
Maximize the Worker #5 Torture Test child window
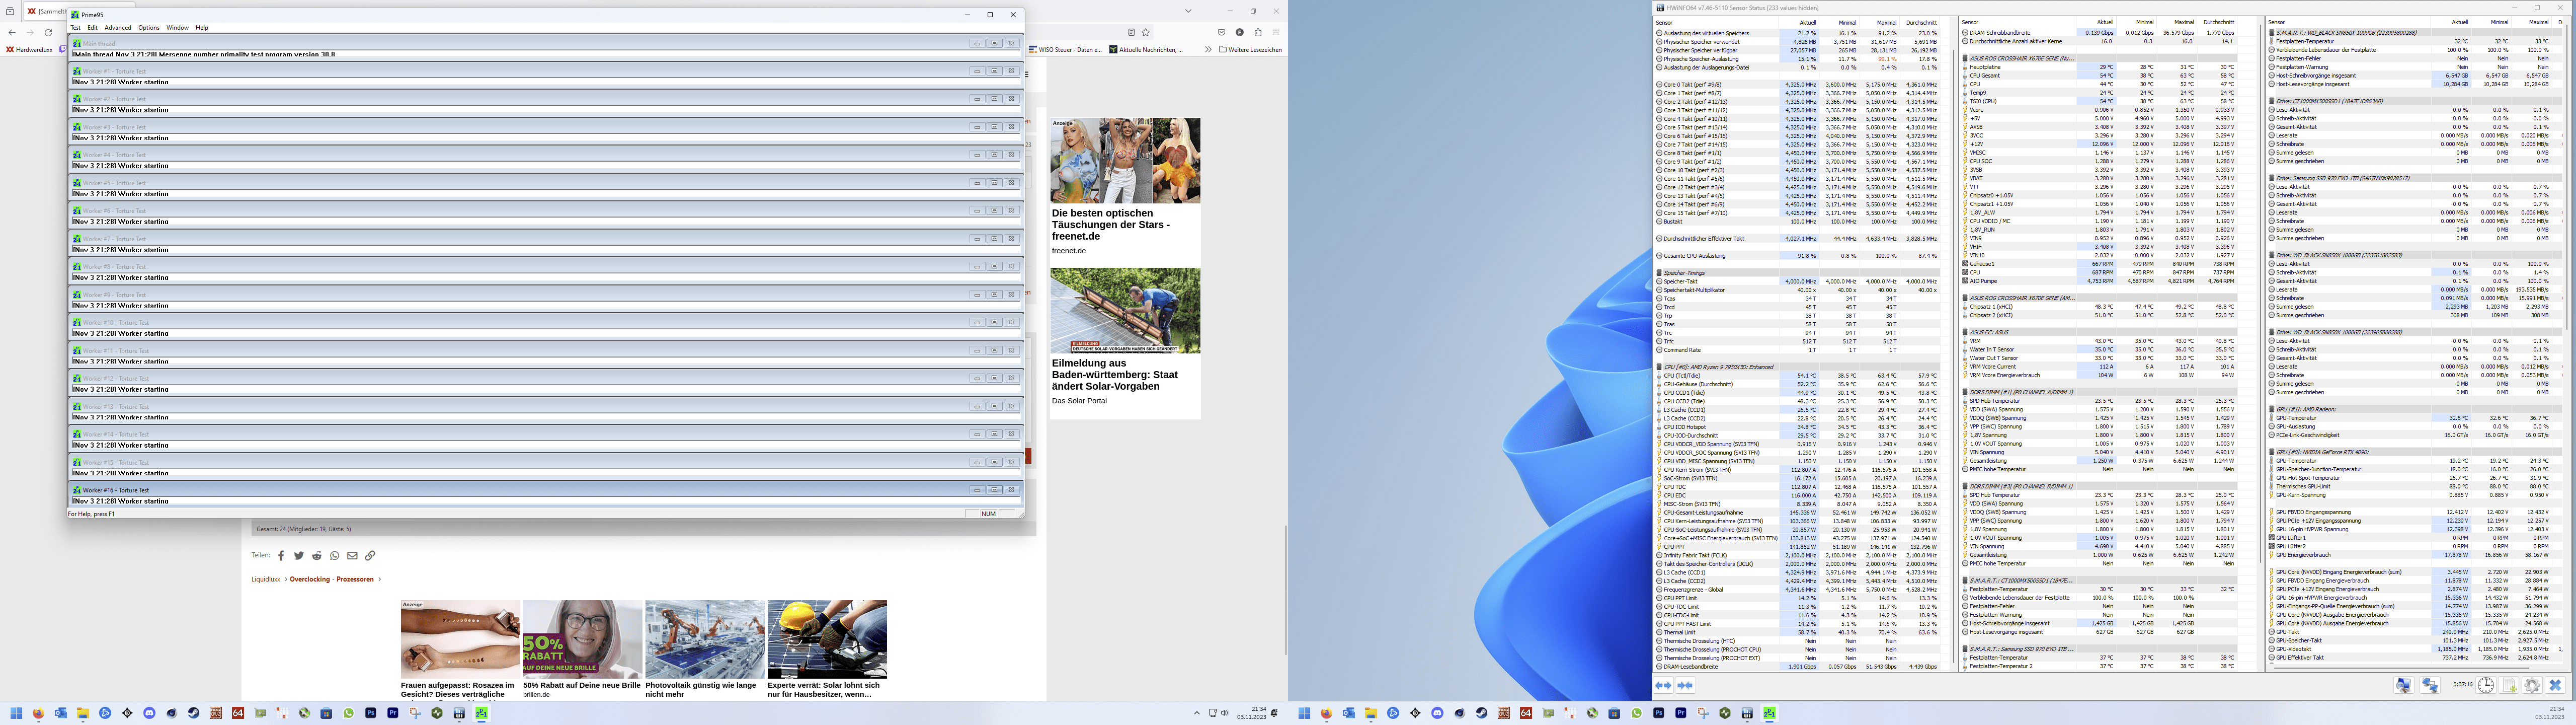pos(994,183)
